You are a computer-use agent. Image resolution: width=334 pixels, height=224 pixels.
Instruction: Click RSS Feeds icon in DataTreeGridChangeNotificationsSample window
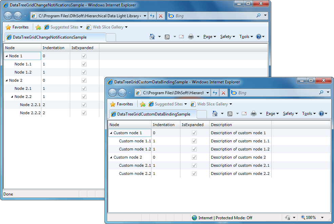(x=167, y=37)
